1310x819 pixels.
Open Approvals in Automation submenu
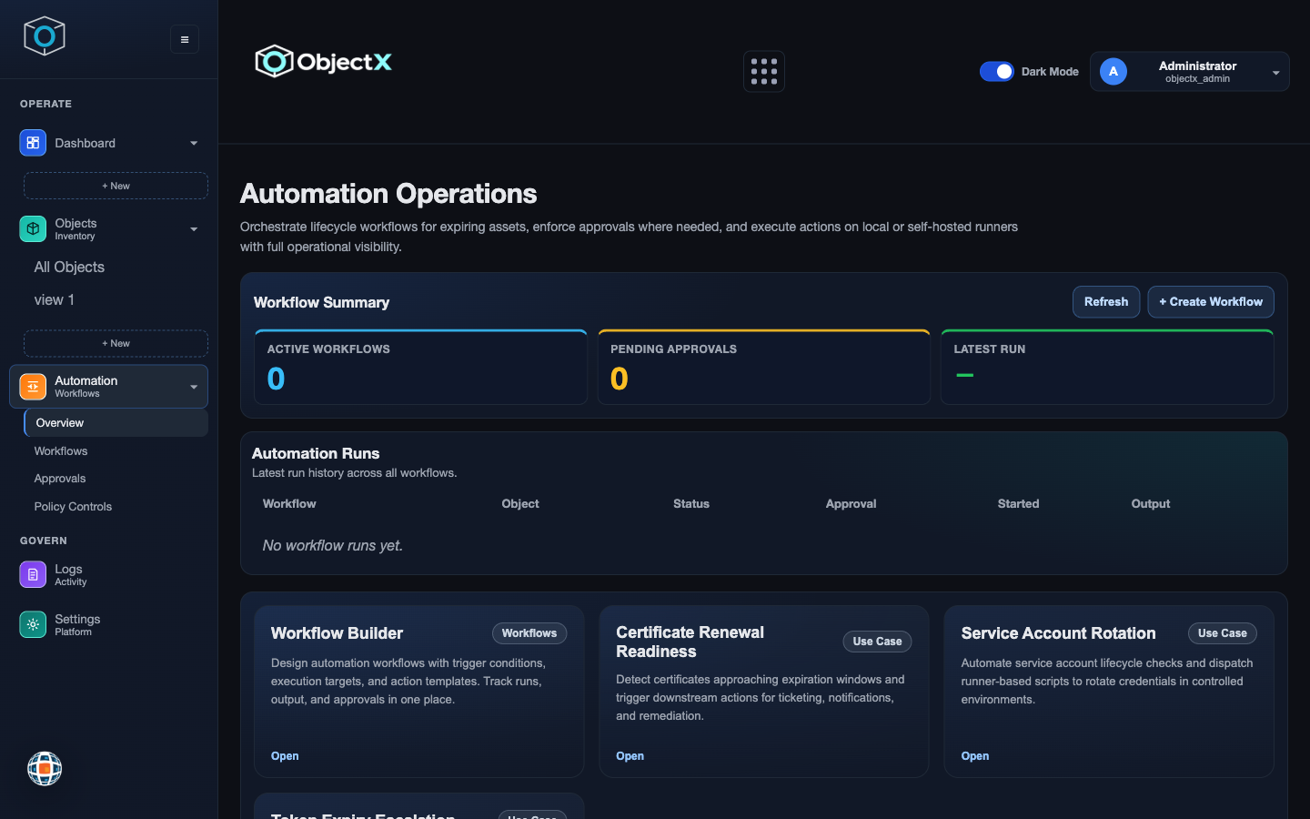[x=60, y=479]
